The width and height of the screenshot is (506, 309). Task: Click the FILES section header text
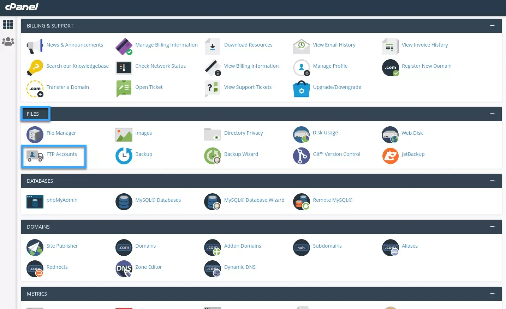tap(33, 114)
